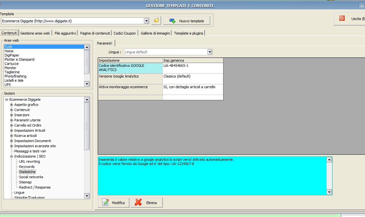Click the red X Elimina button

(147, 202)
